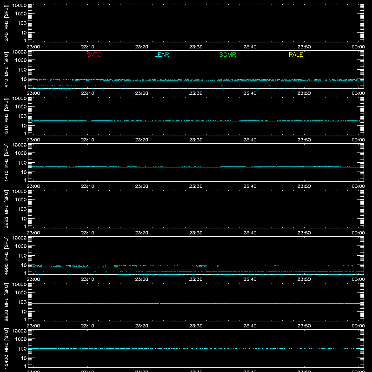Click the cyan flux trace in the 610 MHz plot

point(196,121)
